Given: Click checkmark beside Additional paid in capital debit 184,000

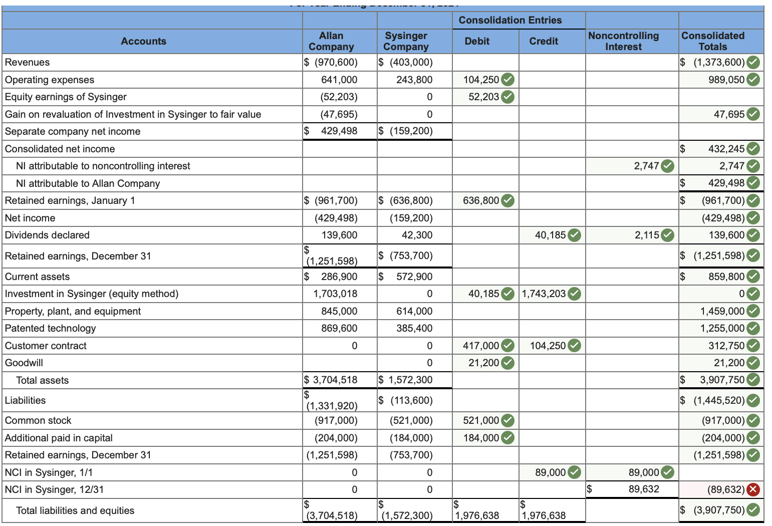Looking at the screenshot, I should tap(507, 438).
